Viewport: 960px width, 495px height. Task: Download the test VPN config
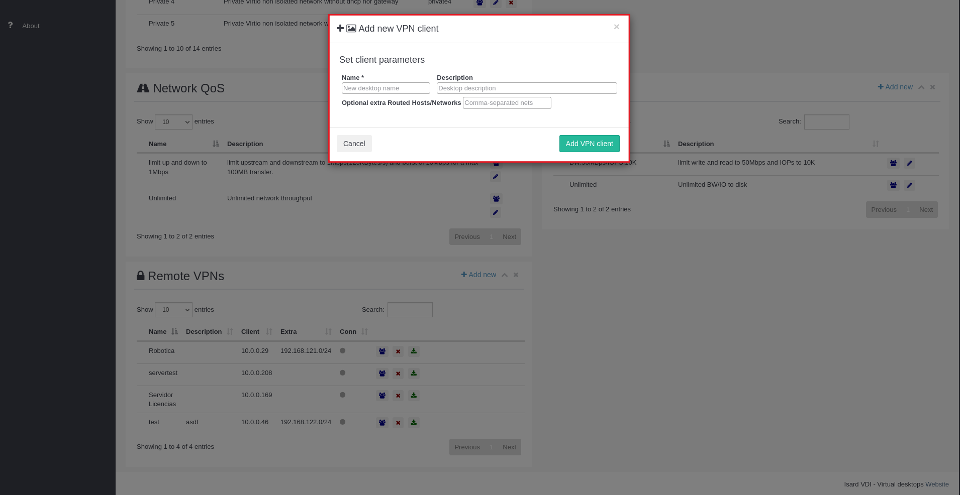[x=414, y=423]
